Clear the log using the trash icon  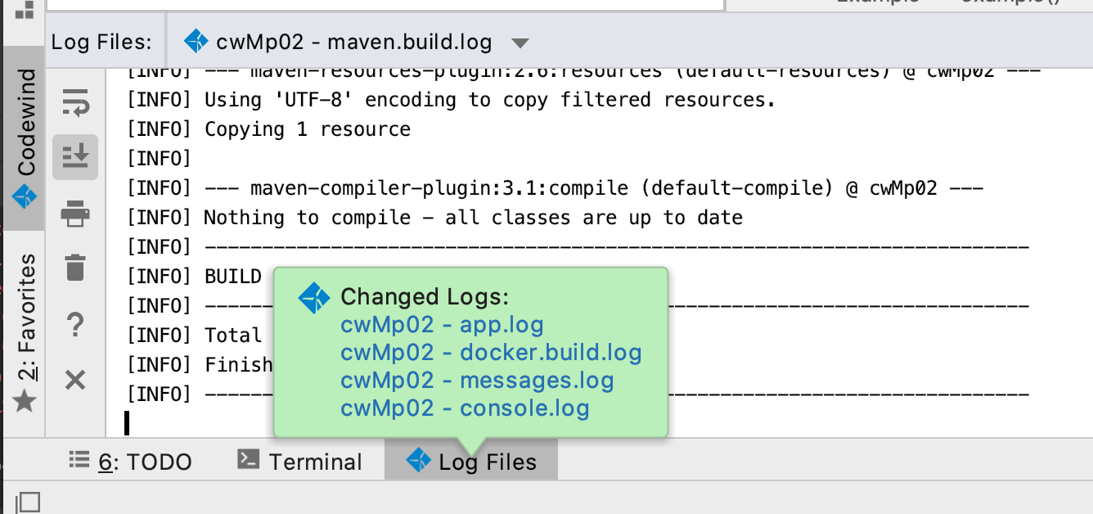coord(75,268)
